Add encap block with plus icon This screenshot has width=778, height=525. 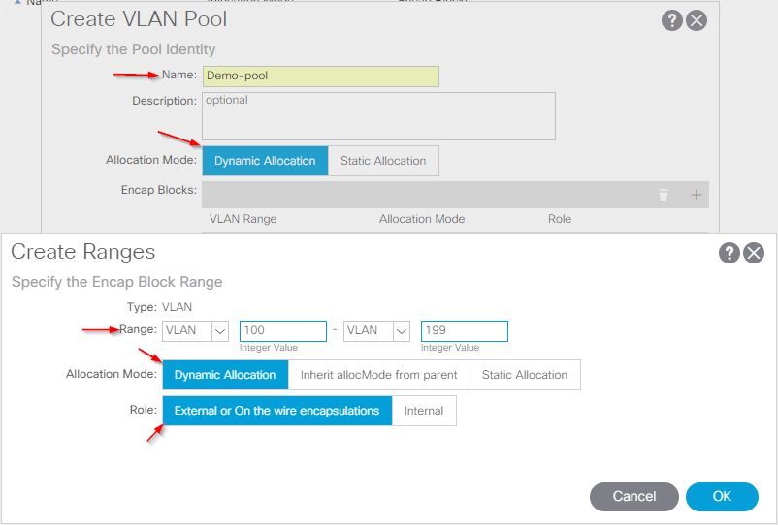pos(697,195)
